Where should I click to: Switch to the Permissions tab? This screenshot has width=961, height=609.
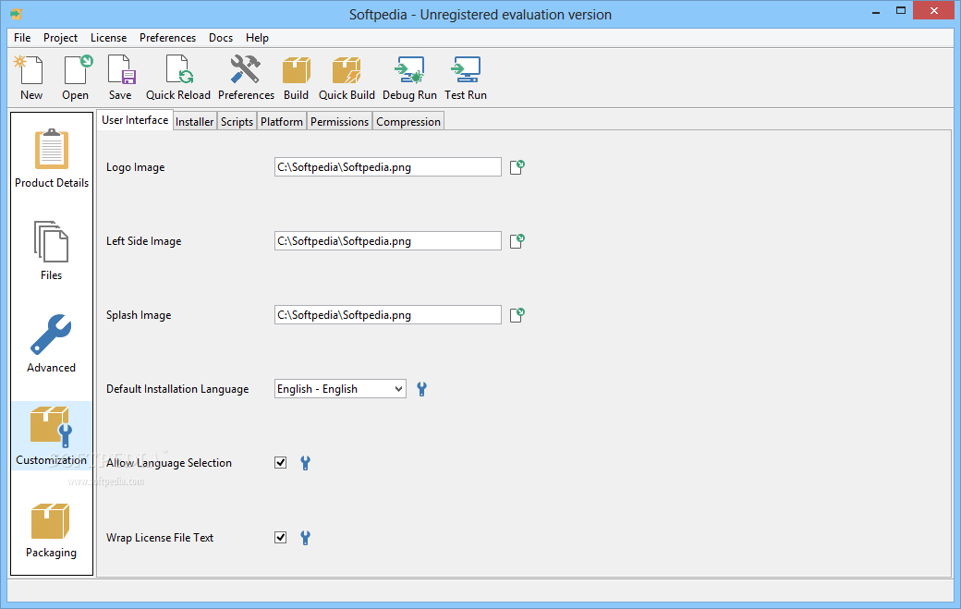[x=339, y=121]
